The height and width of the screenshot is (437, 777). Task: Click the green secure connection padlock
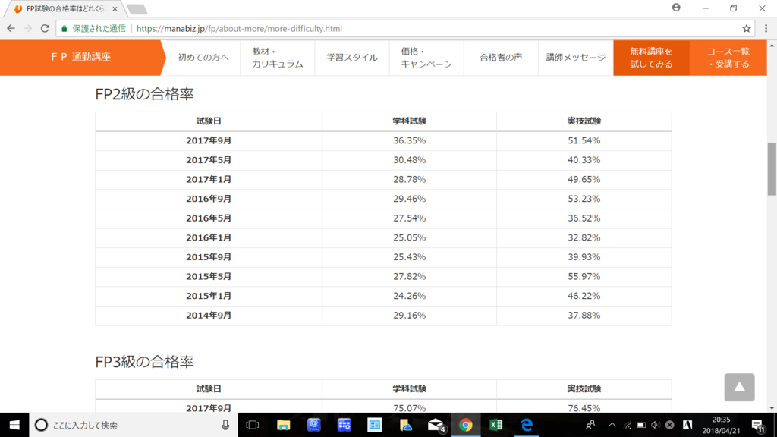(64, 29)
